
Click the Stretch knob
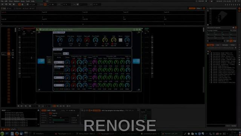click(x=79, y=40)
